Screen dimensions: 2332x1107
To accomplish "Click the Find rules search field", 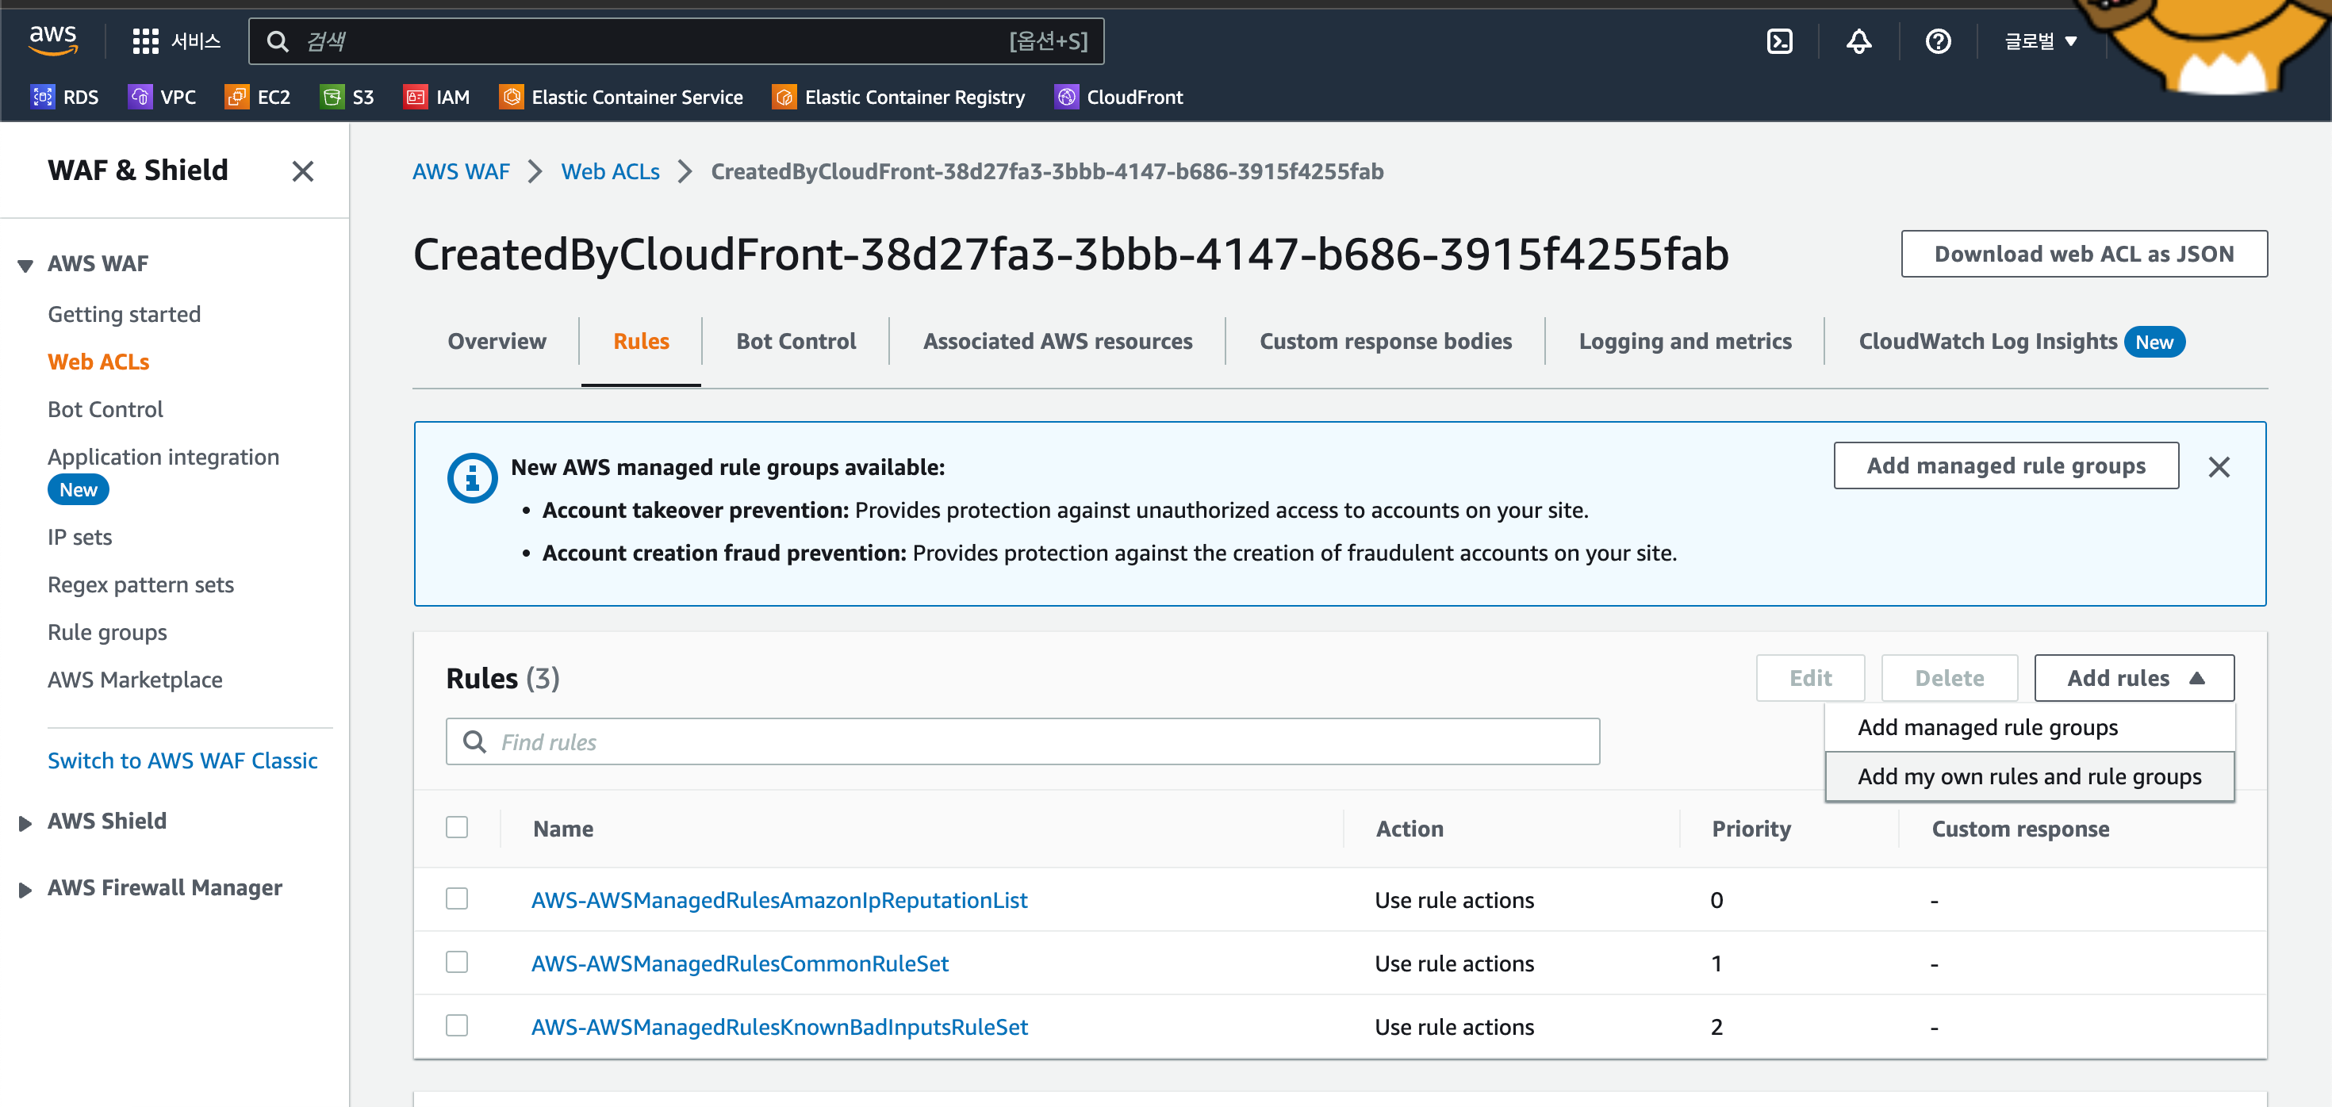I will pyautogui.click(x=1022, y=742).
